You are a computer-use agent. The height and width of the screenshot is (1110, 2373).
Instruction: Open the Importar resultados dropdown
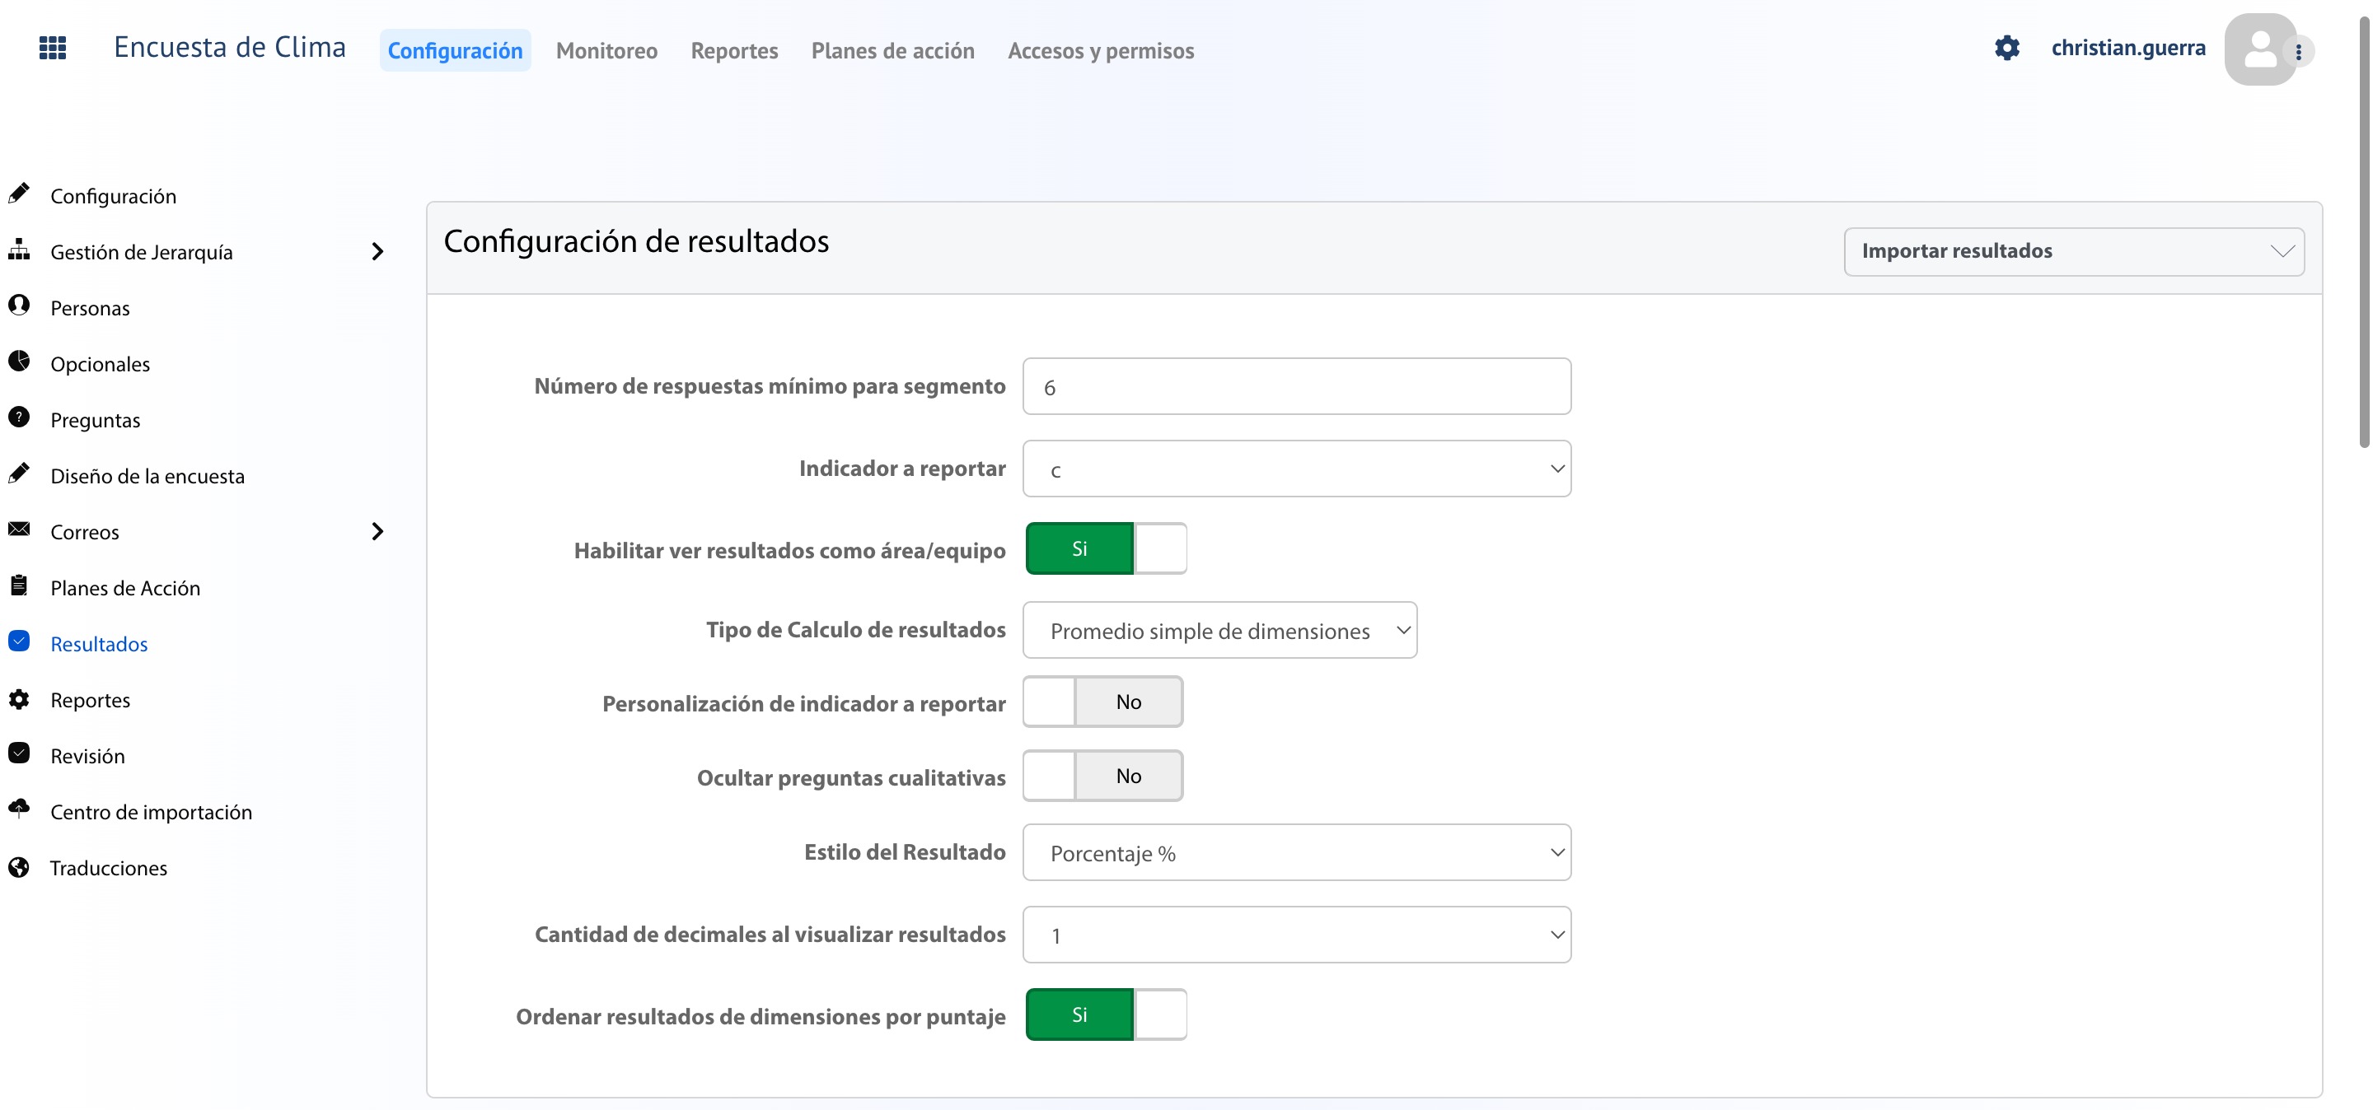click(x=2074, y=251)
